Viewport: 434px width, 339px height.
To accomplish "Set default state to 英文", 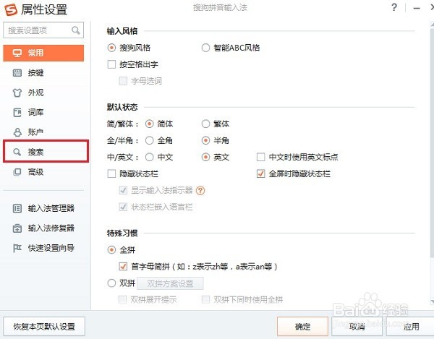I will 205,157.
